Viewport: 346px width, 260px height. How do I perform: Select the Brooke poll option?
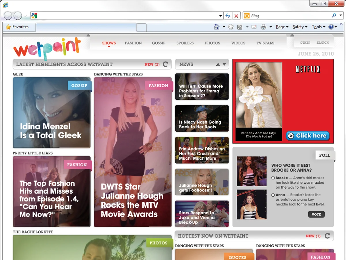click(273, 178)
